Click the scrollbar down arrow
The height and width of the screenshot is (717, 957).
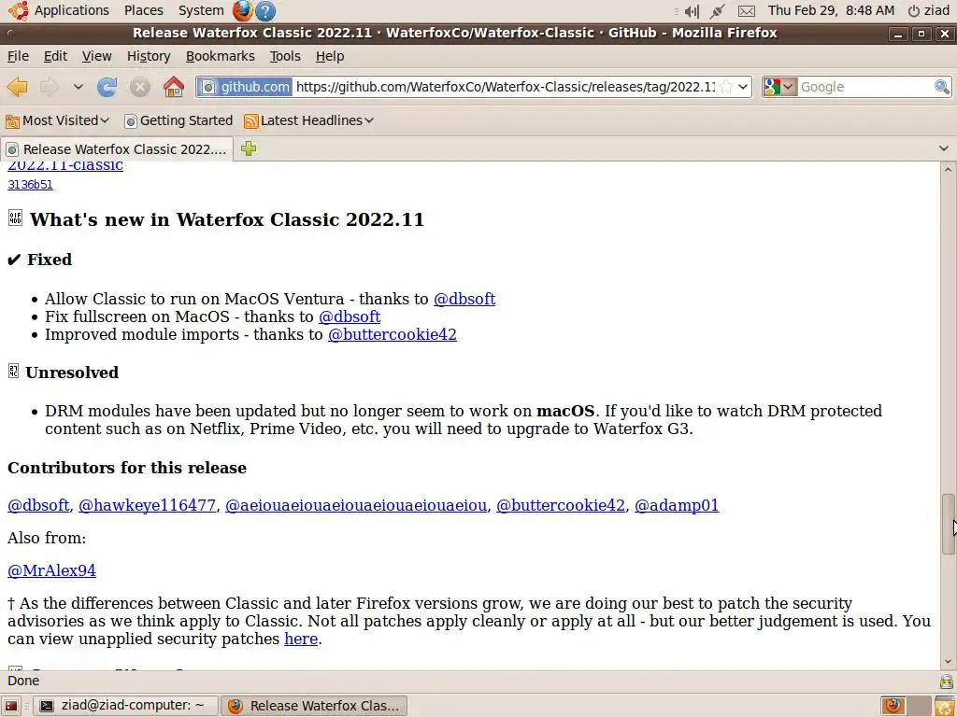coord(948,661)
